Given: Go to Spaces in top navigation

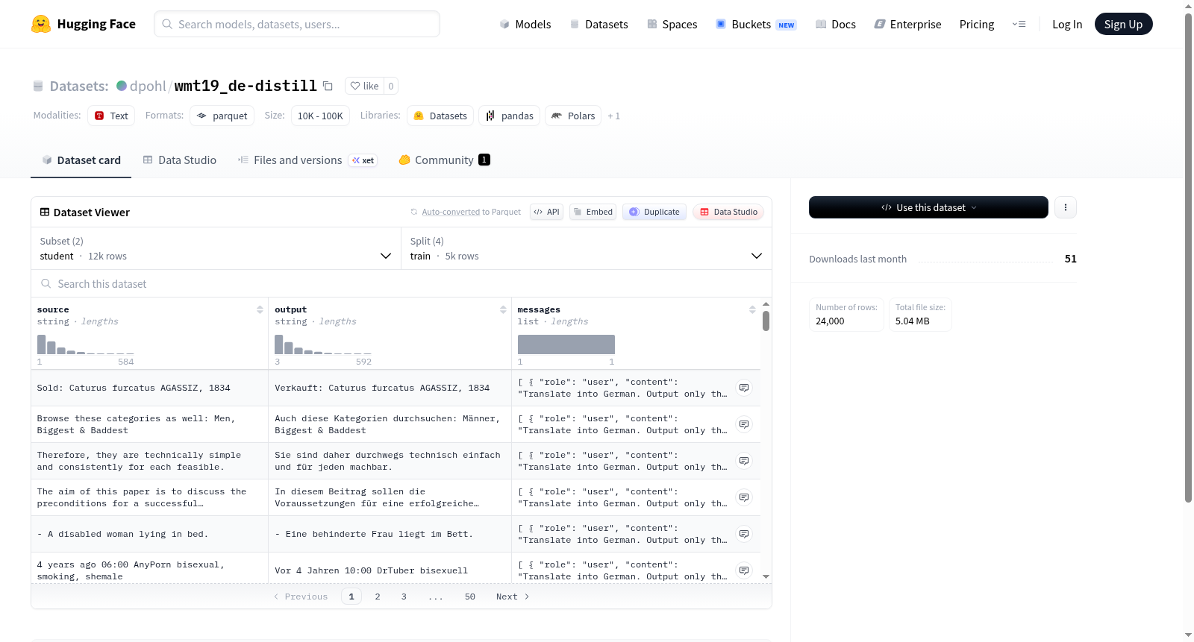Looking at the screenshot, I should pyautogui.click(x=672, y=24).
